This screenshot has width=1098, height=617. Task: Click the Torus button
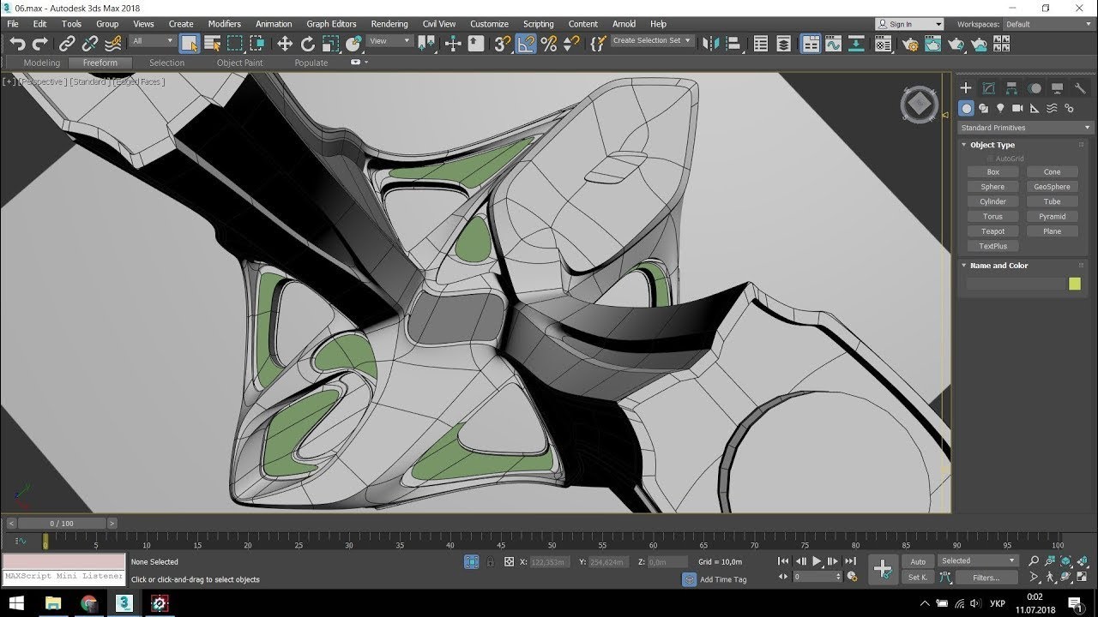993,217
